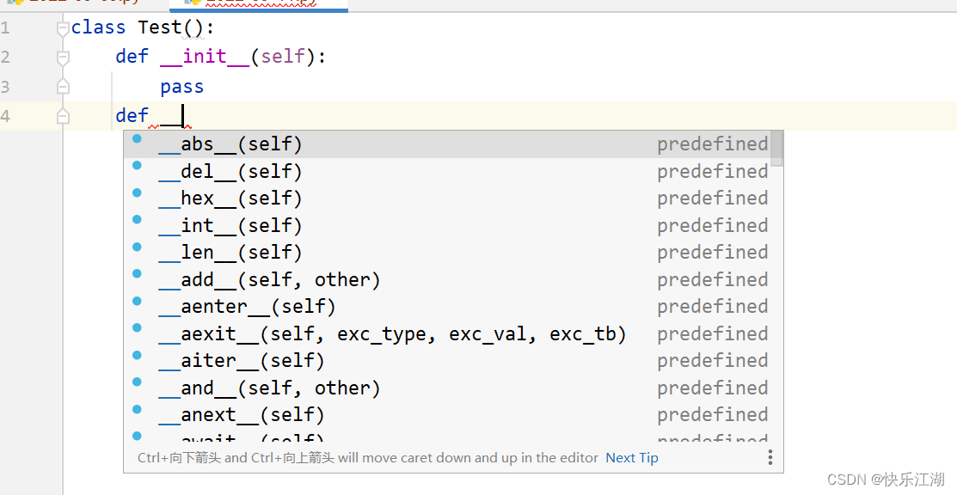
Task: Open the three-dot options menu in completion popup
Action: [770, 457]
